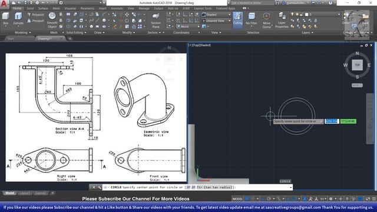The width and height of the screenshot is (377, 212).
Task: Click the command line customize wrench
Action: 99,187
